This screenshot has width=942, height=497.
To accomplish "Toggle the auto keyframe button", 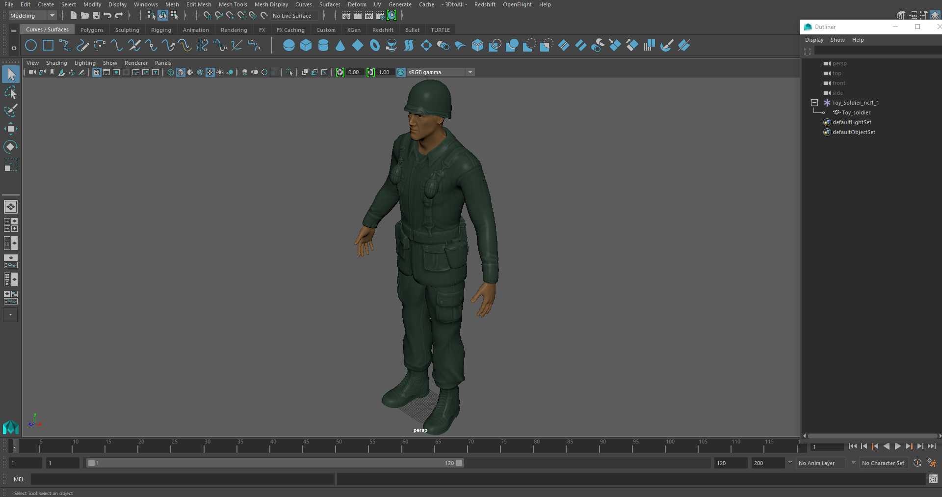I will [x=917, y=463].
